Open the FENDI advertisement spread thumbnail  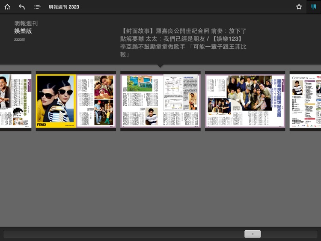[76, 101]
